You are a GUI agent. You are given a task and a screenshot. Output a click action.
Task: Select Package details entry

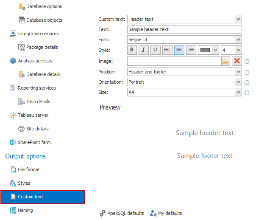coord(42,47)
